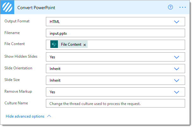Open the Output Format HTML dropdown
This screenshot has height=128, width=193.
point(115,21)
